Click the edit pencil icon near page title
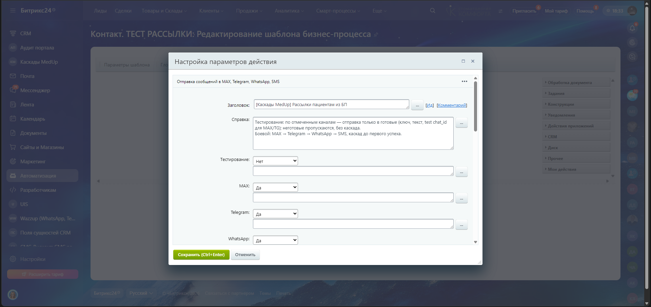651x307 pixels. [376, 35]
